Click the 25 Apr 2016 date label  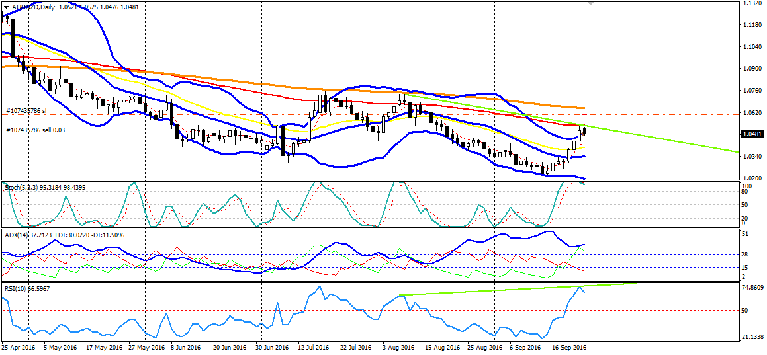tap(18, 348)
